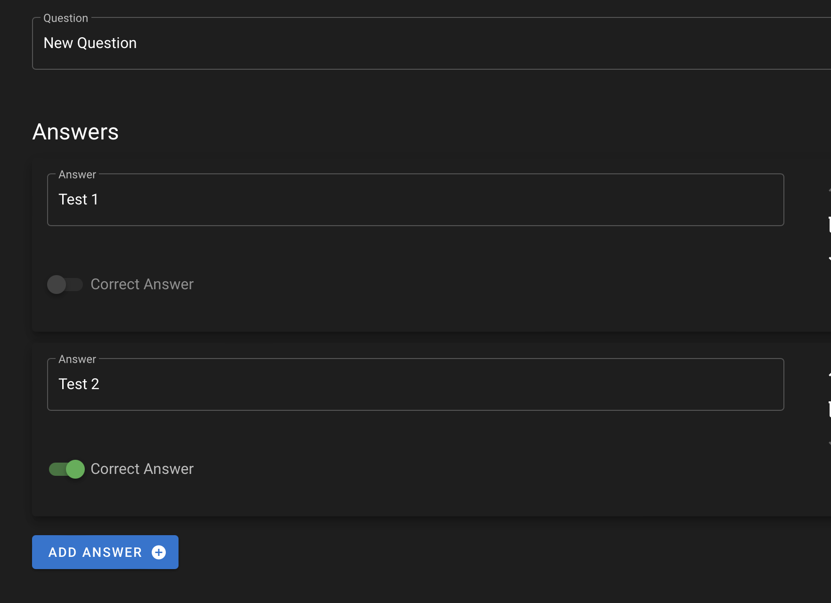
Task: Click the Question field containing New Question
Action: pyautogui.click(x=432, y=43)
